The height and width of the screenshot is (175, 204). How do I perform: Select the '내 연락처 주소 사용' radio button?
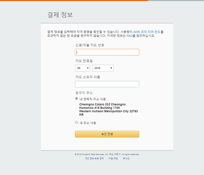[76, 98]
